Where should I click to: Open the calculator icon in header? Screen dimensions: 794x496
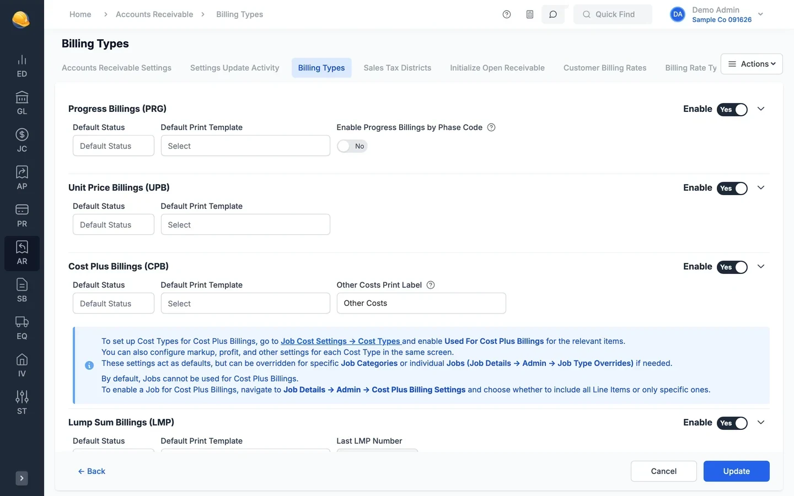point(530,14)
